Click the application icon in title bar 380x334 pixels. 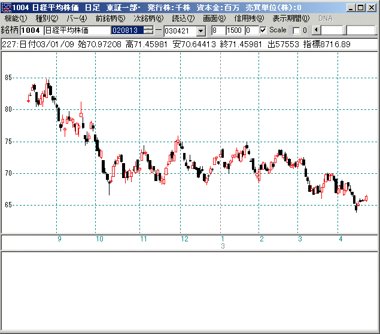[x=7, y=8]
